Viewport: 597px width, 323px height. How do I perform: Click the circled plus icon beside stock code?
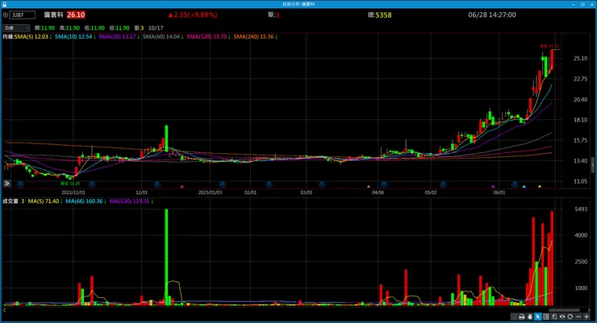click(x=6, y=15)
